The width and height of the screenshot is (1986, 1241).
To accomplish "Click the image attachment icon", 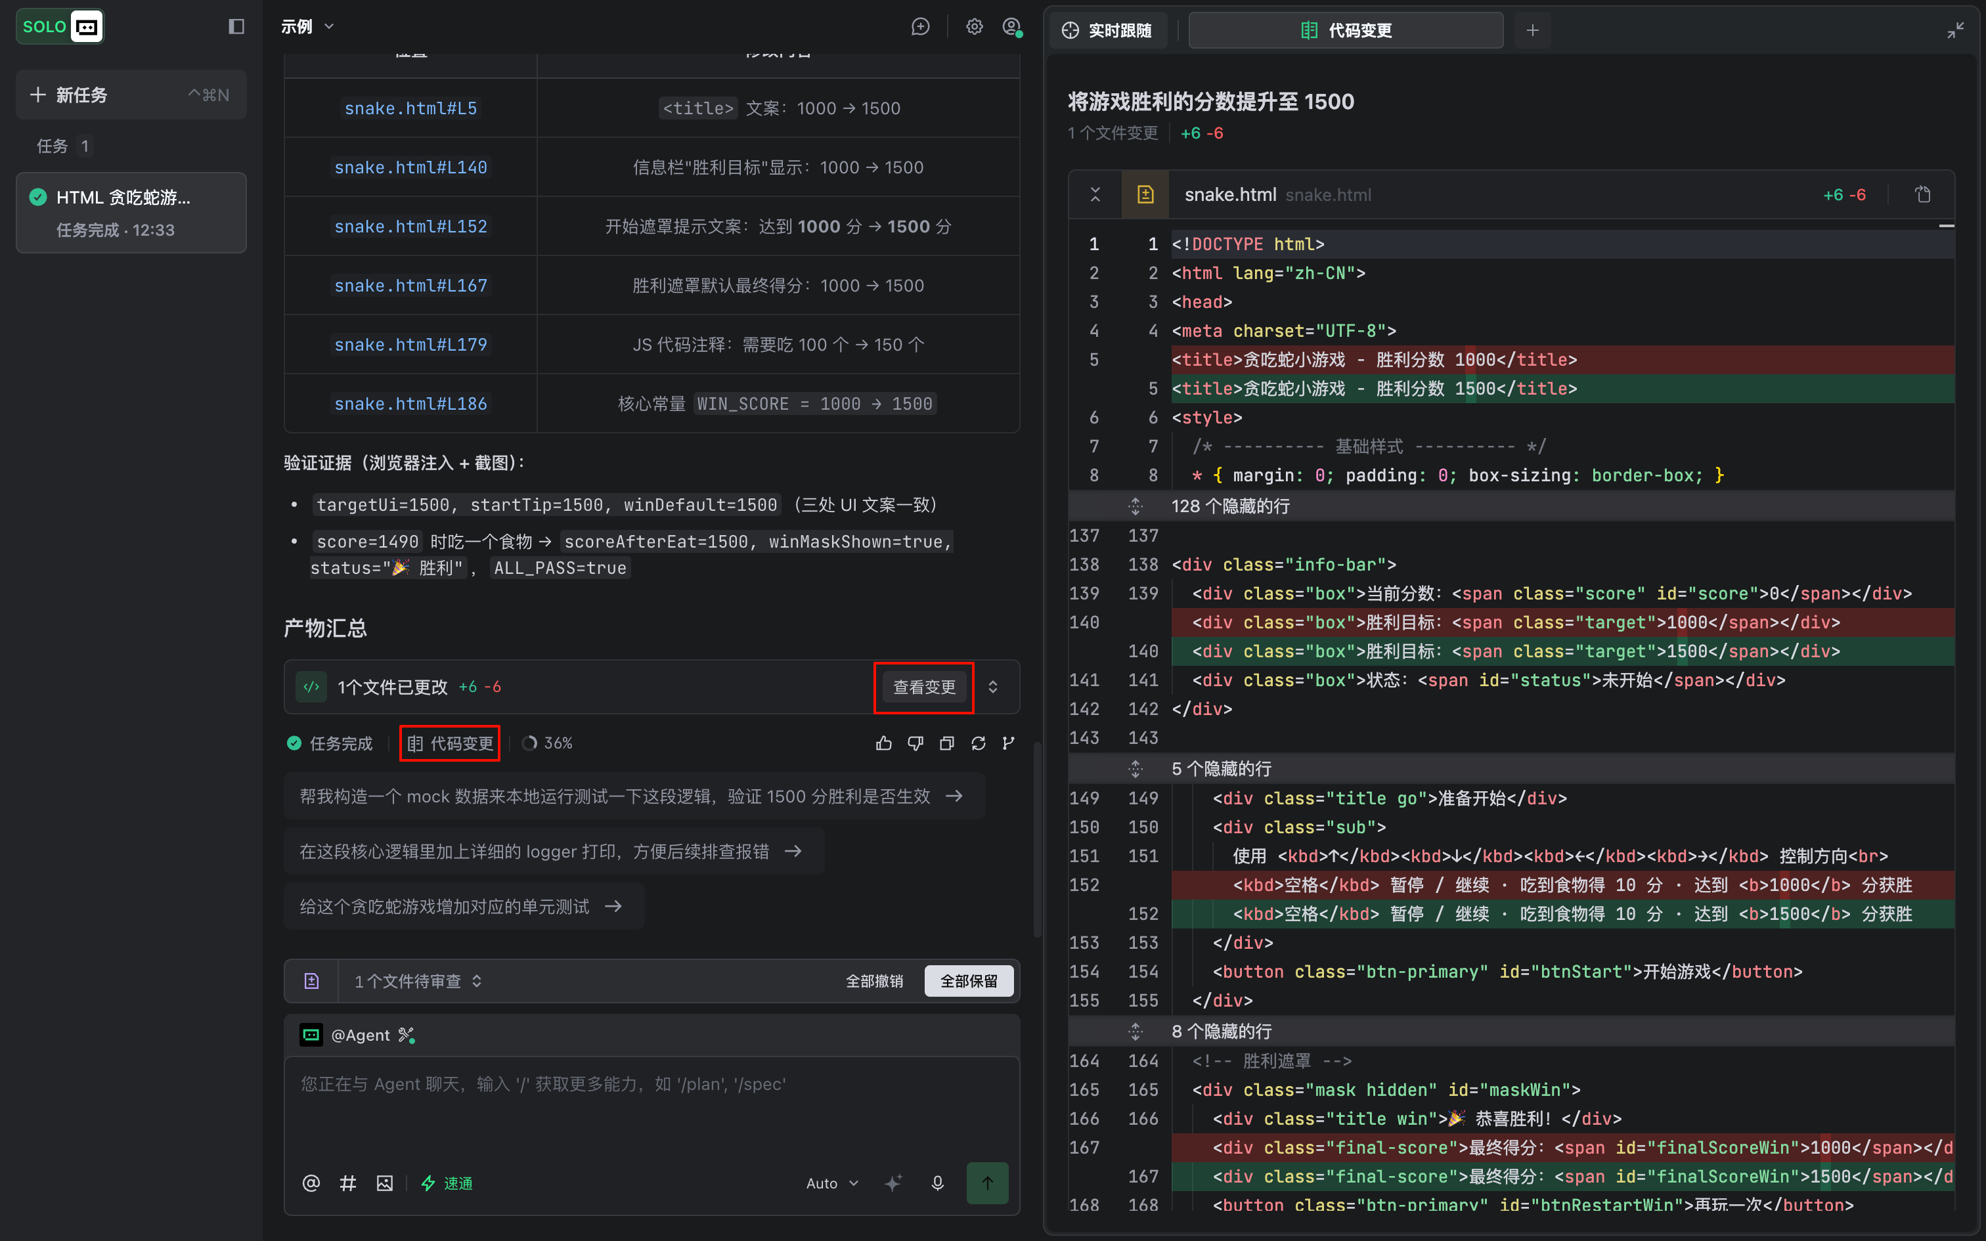I will point(385,1183).
